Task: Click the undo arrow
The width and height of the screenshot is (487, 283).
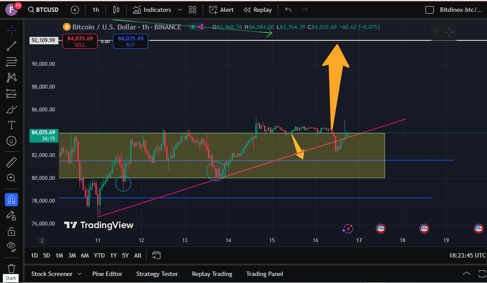Action: point(288,10)
